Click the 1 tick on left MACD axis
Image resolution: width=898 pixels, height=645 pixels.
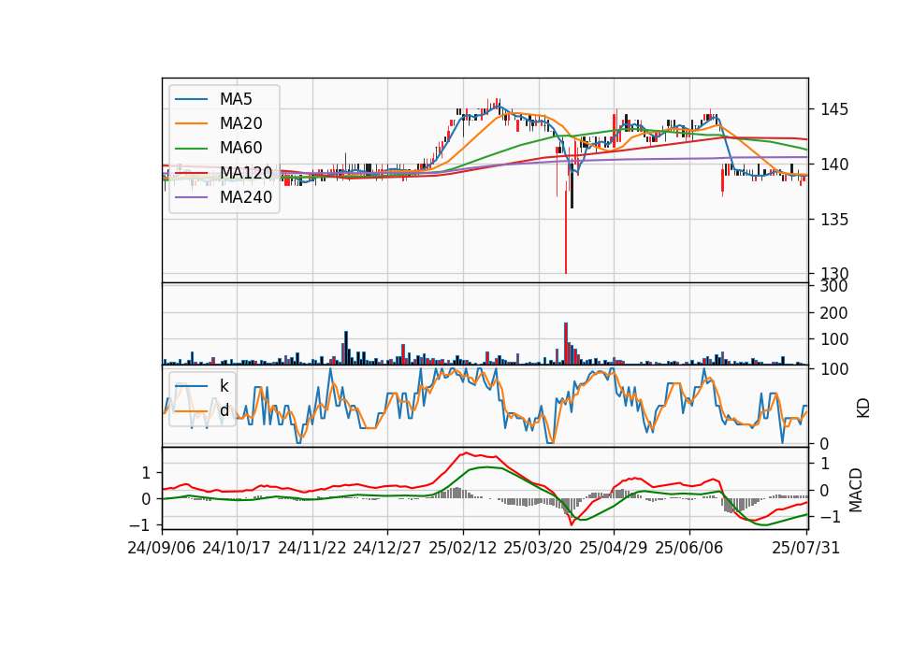point(146,473)
